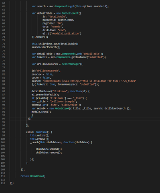
Task: Click line number 113 in the gutter
Action: (x=3, y=183)
